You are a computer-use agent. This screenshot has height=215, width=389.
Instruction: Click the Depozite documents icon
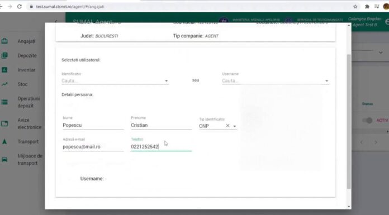4,55
